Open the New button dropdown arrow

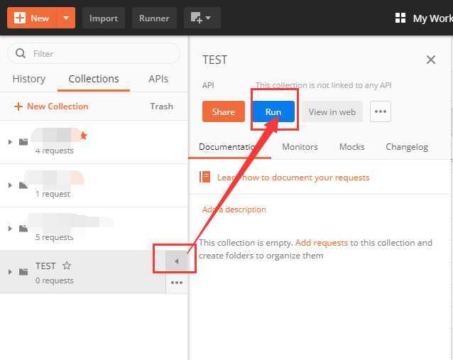click(66, 18)
